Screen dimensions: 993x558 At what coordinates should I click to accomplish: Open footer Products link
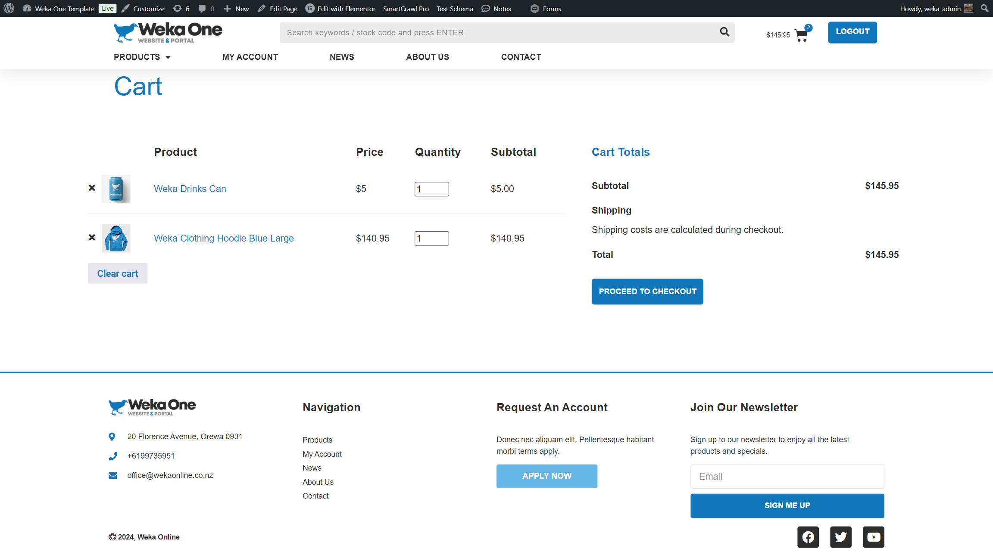(x=317, y=440)
